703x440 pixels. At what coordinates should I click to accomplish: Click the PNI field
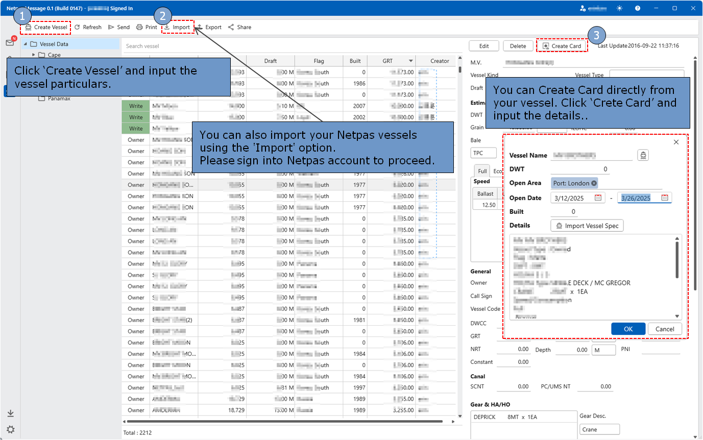tap(661, 350)
